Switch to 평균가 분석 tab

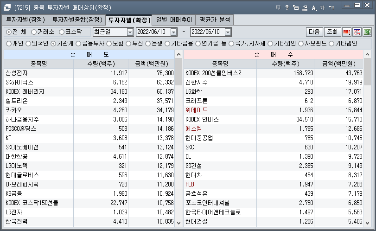pyautogui.click(x=215, y=19)
